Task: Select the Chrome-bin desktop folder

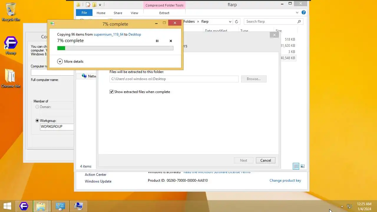Action: coord(11,78)
